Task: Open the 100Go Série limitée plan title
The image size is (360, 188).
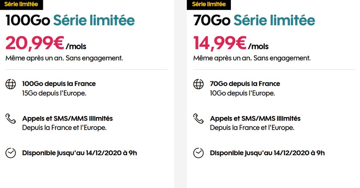Action: coord(70,21)
